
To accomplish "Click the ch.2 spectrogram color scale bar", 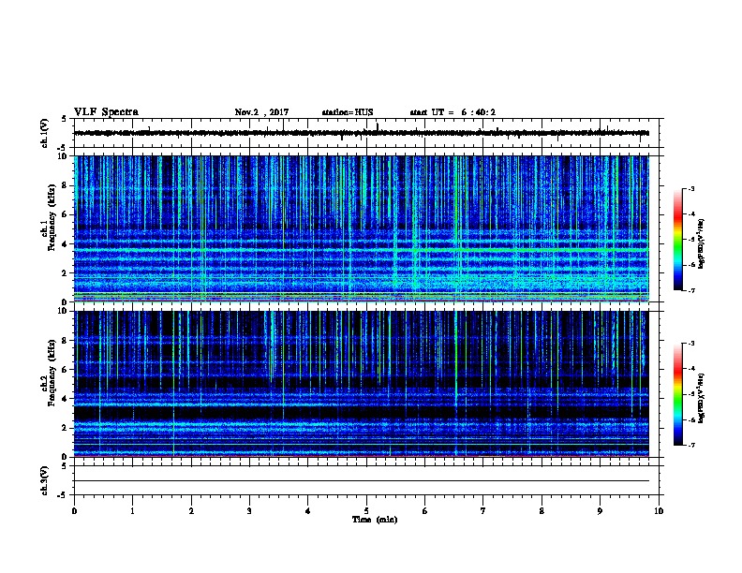I will (677, 394).
